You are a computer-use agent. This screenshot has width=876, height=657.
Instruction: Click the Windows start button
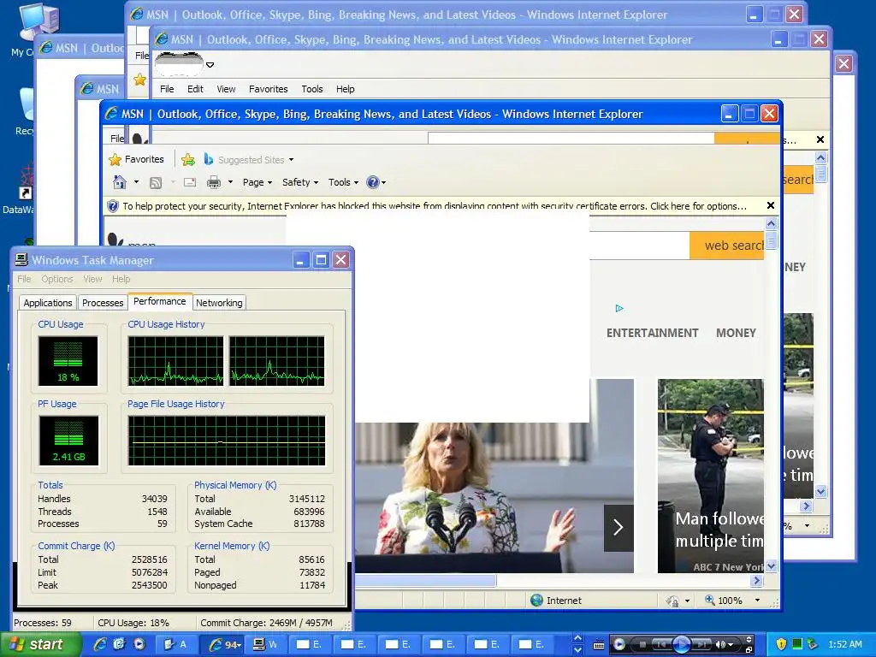pos(40,645)
